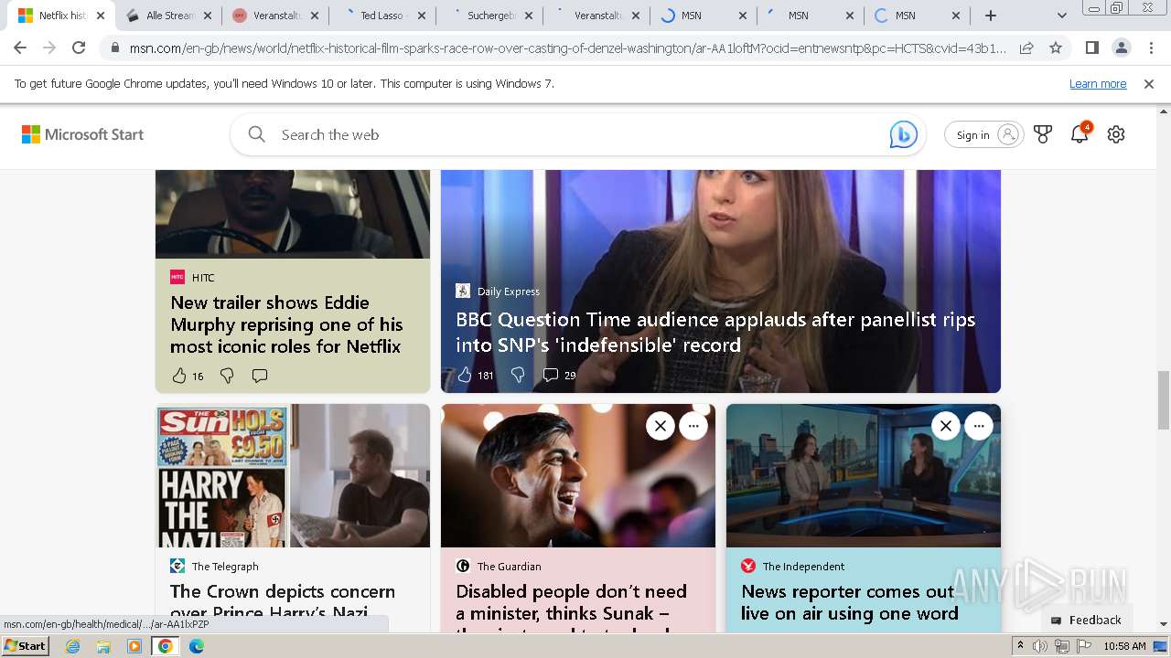Click the Feedback button
This screenshot has width=1171, height=658.
(1086, 620)
